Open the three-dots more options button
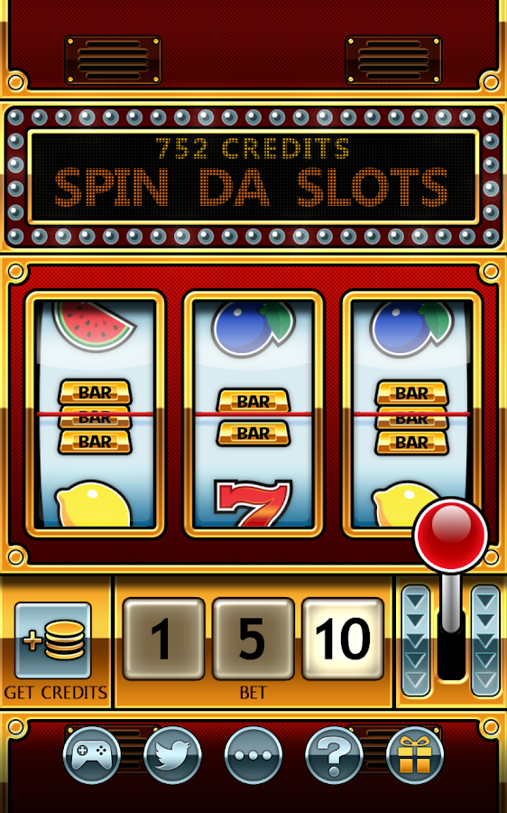Image resolution: width=507 pixels, height=813 pixels. click(253, 754)
